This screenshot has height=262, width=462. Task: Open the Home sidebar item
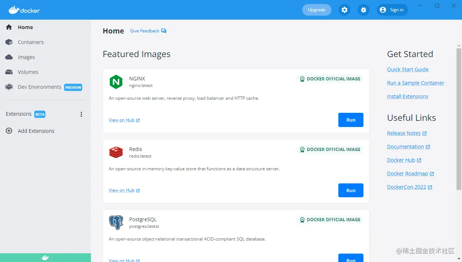(45, 27)
